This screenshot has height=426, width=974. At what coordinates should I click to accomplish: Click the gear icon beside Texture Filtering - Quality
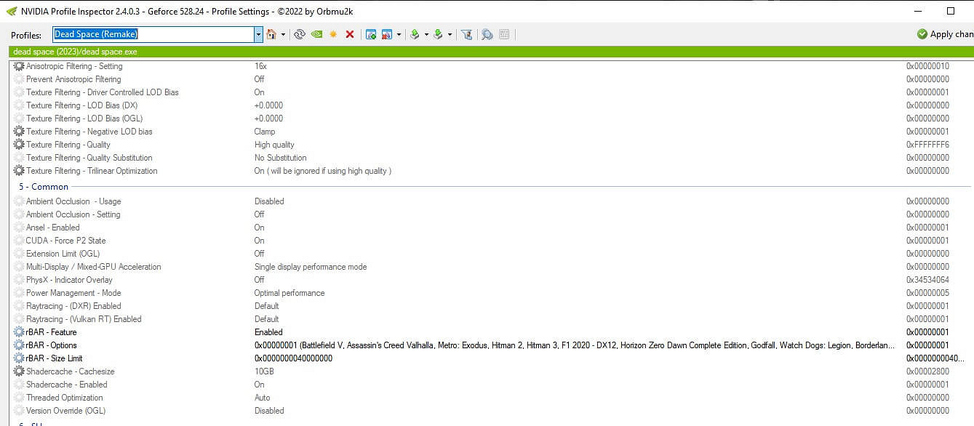pos(19,145)
